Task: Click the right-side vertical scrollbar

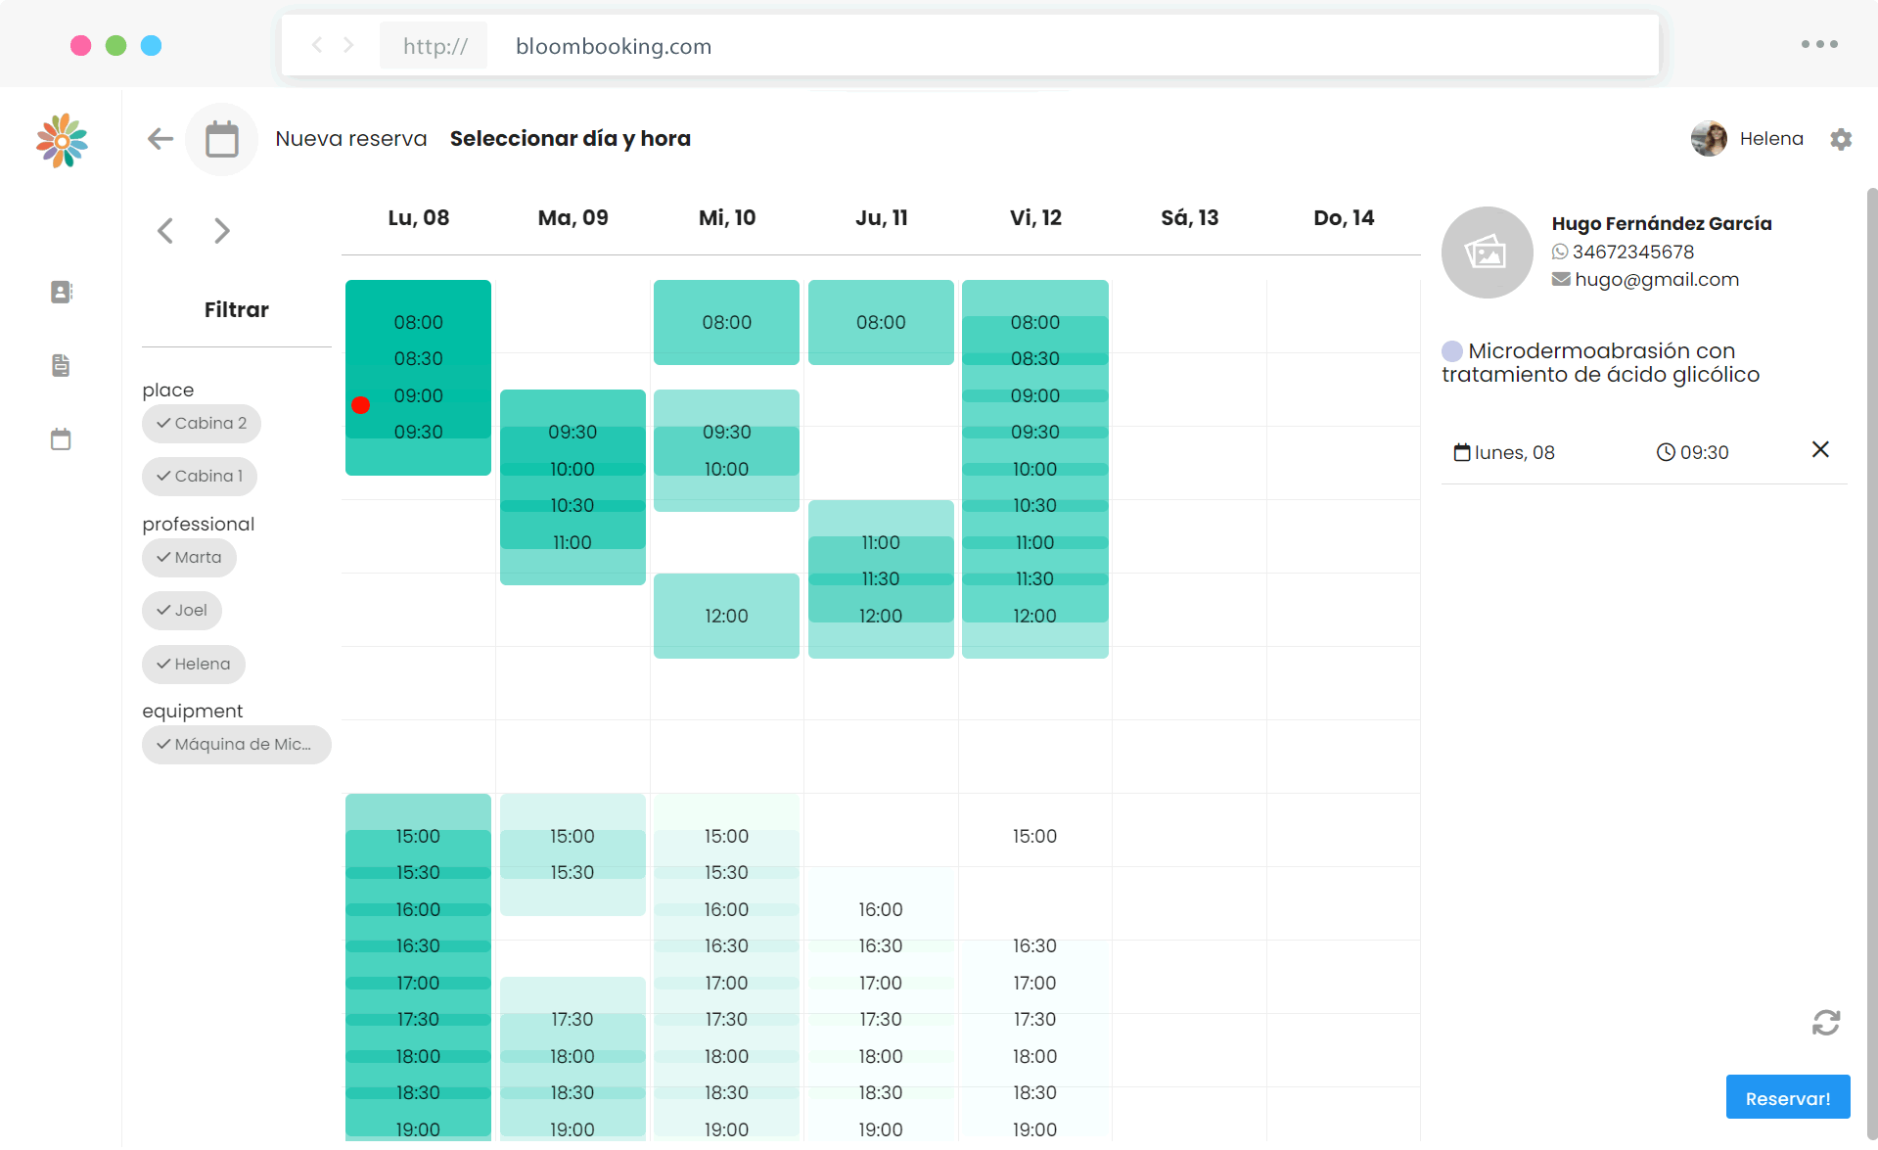Action: click(x=1871, y=666)
